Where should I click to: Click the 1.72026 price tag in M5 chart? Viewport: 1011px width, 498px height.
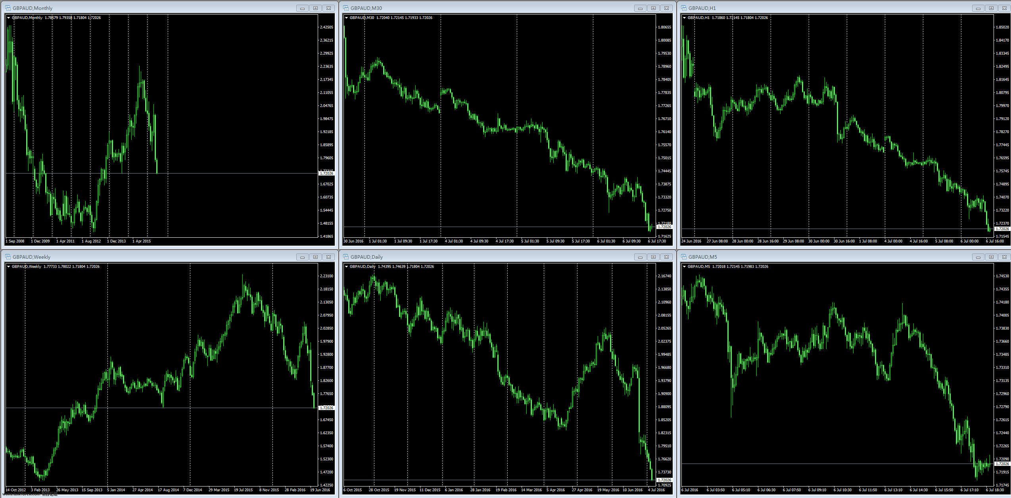click(1002, 464)
